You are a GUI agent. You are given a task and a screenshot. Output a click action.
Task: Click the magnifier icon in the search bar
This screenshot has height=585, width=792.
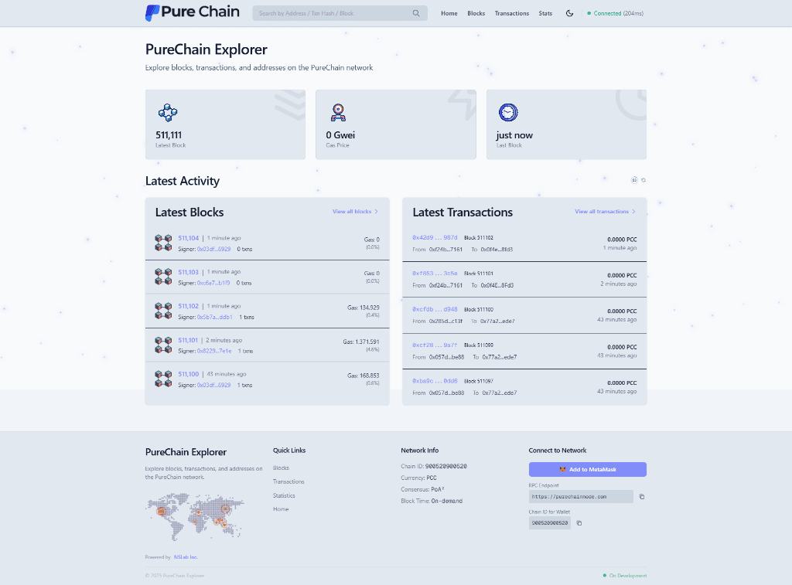416,13
